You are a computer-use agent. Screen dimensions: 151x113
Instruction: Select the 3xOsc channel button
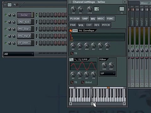(x=24, y=15)
